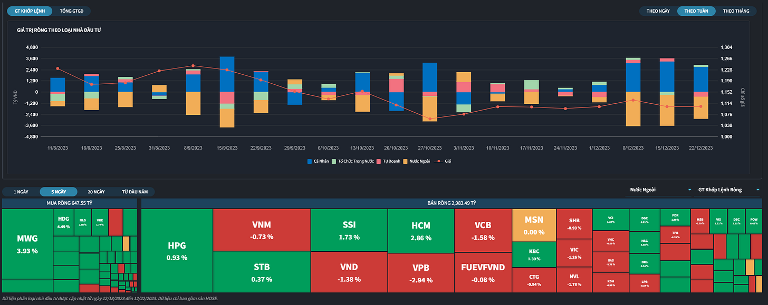This screenshot has width=768, height=305.
Task: Click the price line point at 8/9/2023
Action: coord(193,66)
